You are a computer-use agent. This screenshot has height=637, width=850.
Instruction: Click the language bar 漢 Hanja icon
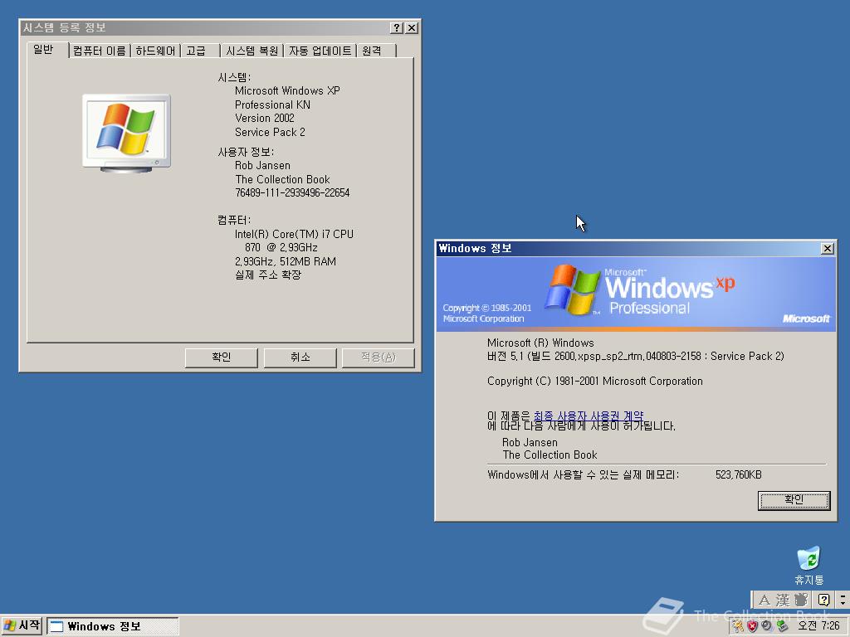click(x=782, y=601)
